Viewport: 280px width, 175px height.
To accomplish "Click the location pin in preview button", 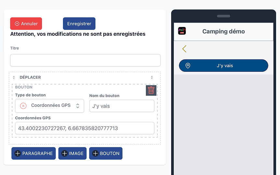I will point(188,66).
